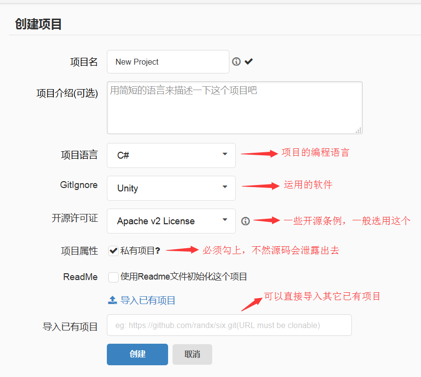Open the 导入已有项目 import link
421x377 pixels.
(x=148, y=300)
